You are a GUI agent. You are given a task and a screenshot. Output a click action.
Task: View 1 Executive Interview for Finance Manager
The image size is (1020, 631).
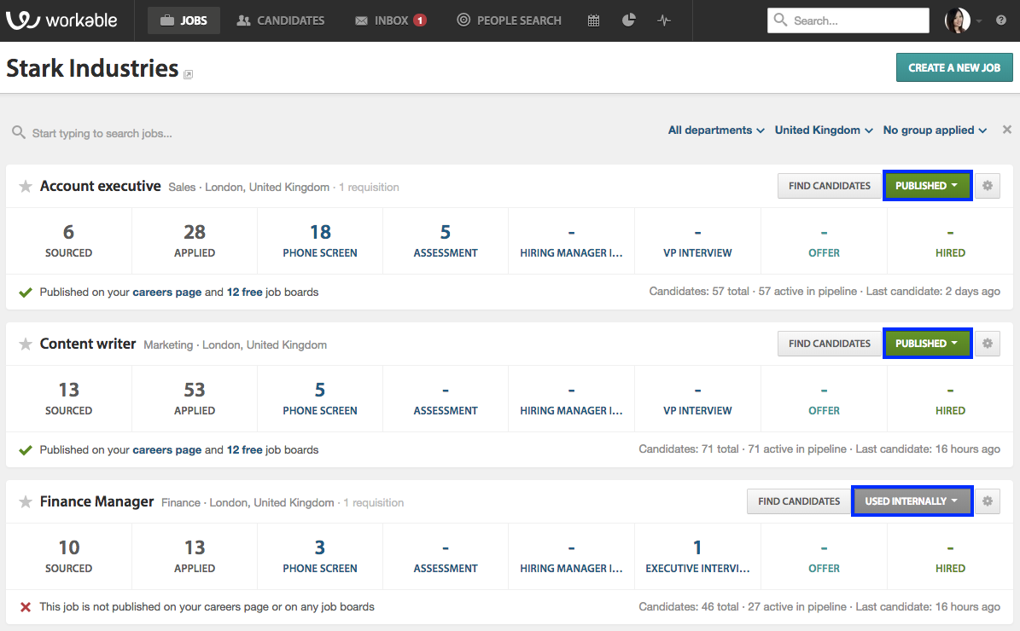pyautogui.click(x=697, y=556)
